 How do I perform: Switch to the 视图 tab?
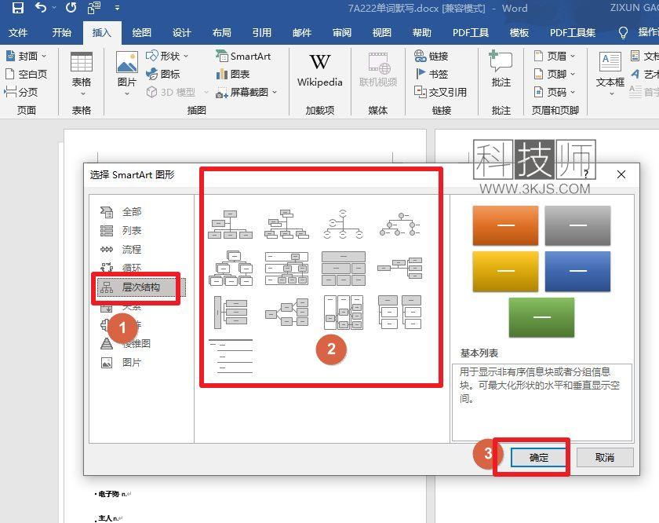[x=381, y=33]
